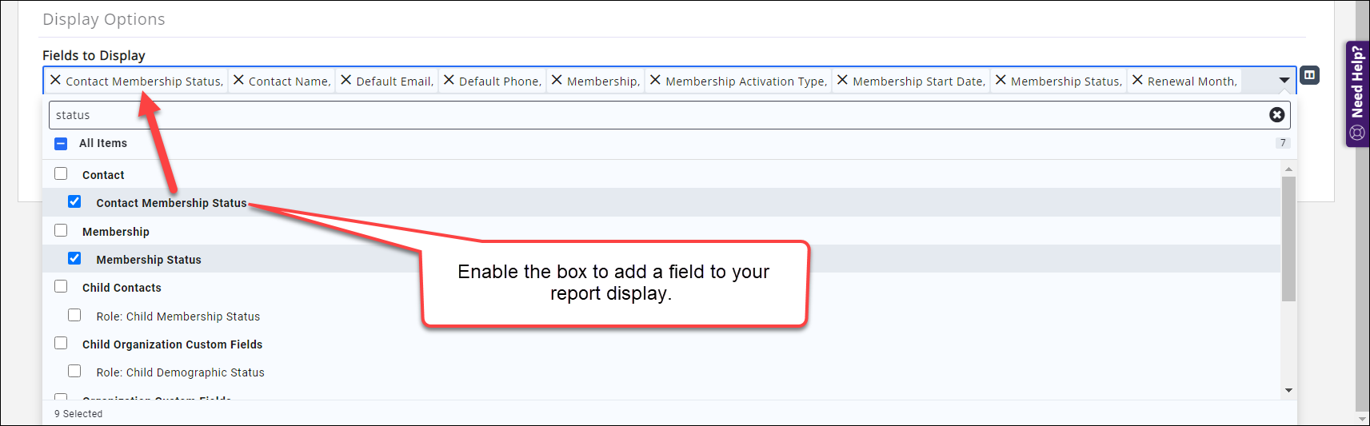Click the Membership Activation Type tag text
Screen dimensions: 1370x426
pos(746,82)
